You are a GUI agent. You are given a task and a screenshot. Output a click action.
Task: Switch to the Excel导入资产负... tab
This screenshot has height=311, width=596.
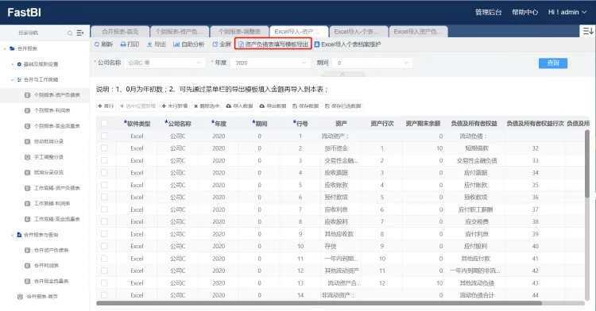(x=418, y=32)
